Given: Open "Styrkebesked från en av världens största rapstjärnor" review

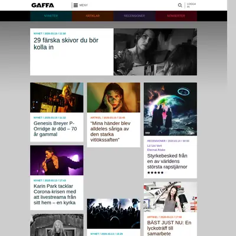Looking at the screenshot, I should coord(167,161).
